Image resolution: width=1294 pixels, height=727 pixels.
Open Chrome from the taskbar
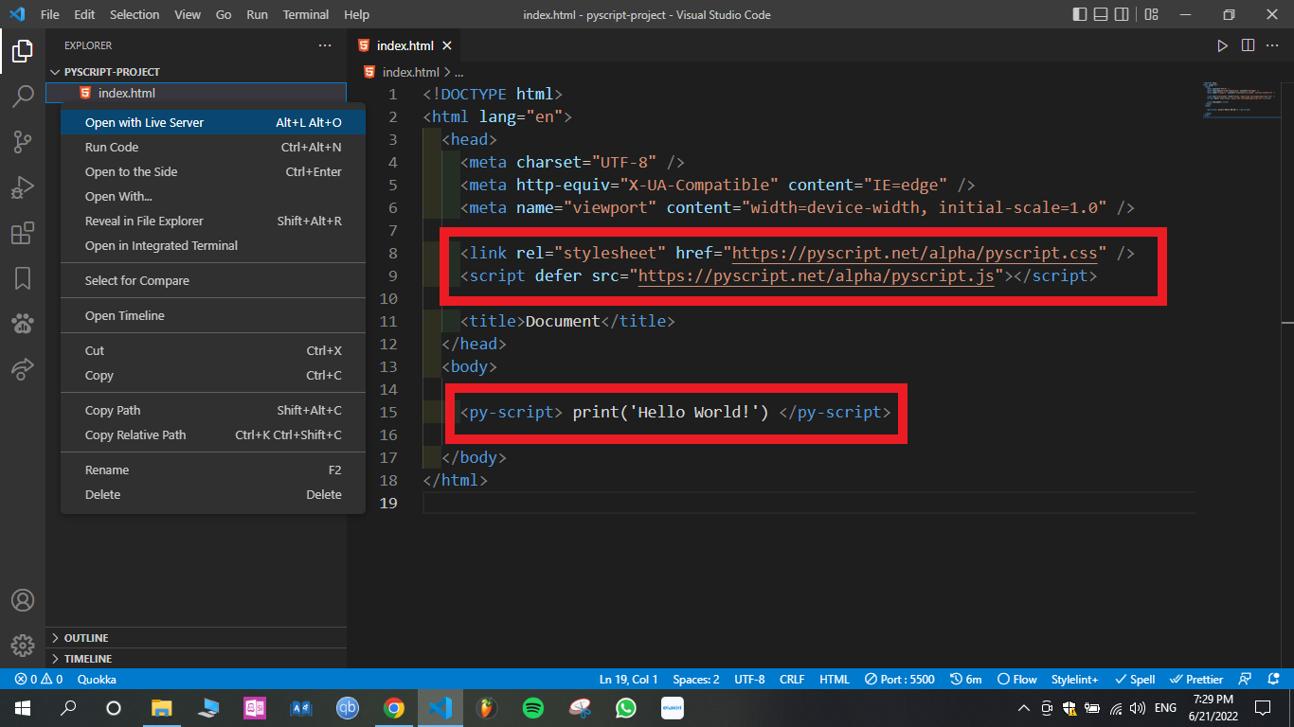[x=394, y=708]
